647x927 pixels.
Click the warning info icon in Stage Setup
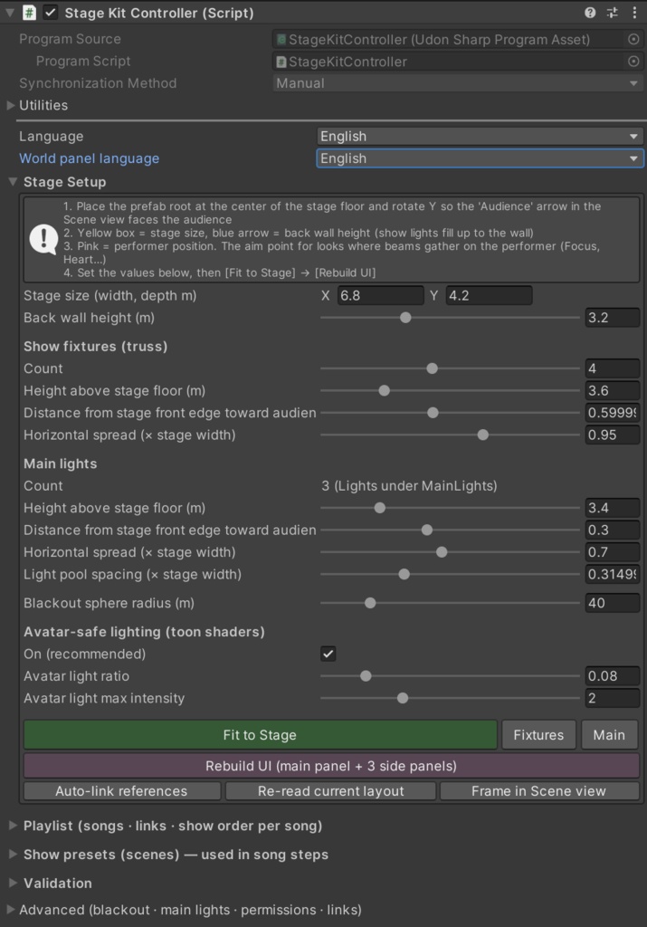(x=43, y=239)
